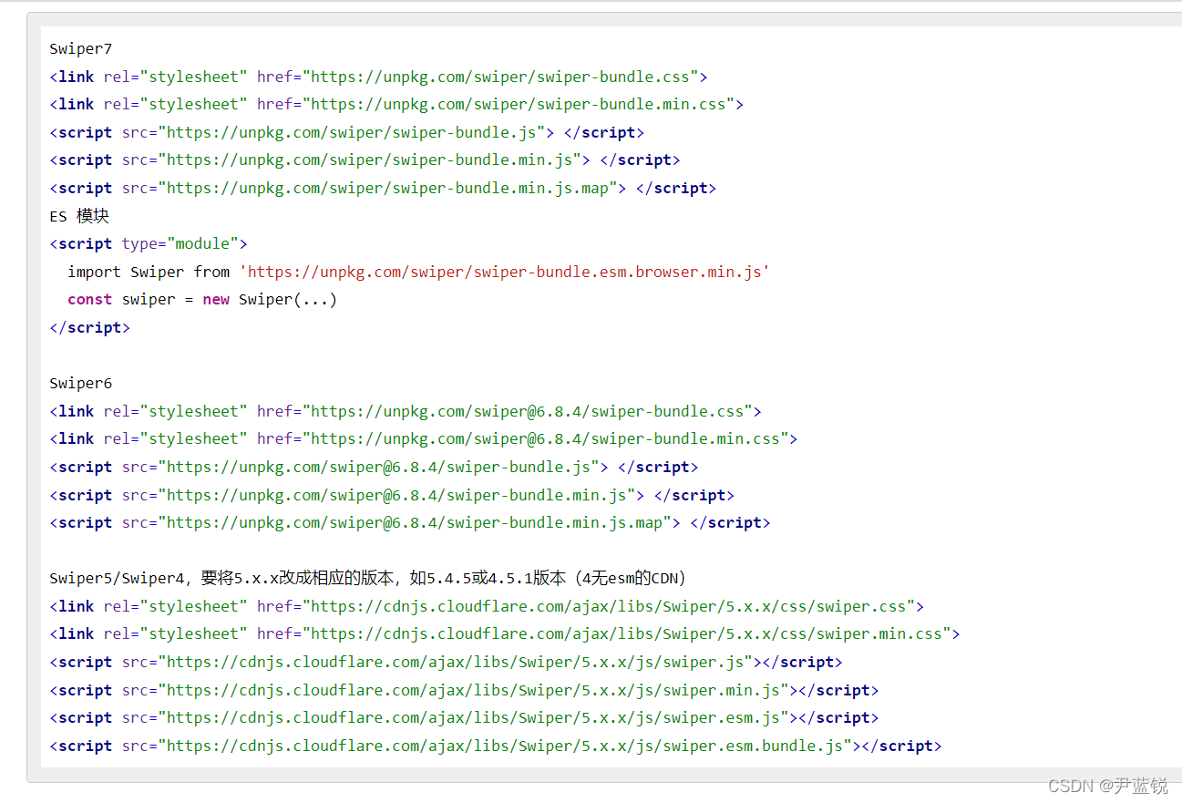Select the unpkg swiper-bundle.min.css link line
The image size is (1182, 803).
396,104
